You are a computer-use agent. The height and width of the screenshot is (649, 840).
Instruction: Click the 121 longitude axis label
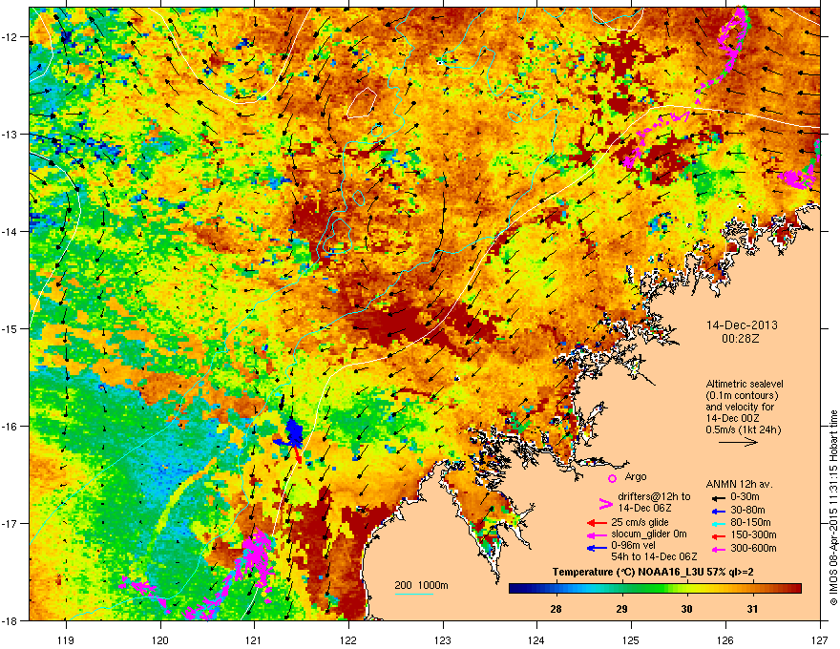coord(255,639)
